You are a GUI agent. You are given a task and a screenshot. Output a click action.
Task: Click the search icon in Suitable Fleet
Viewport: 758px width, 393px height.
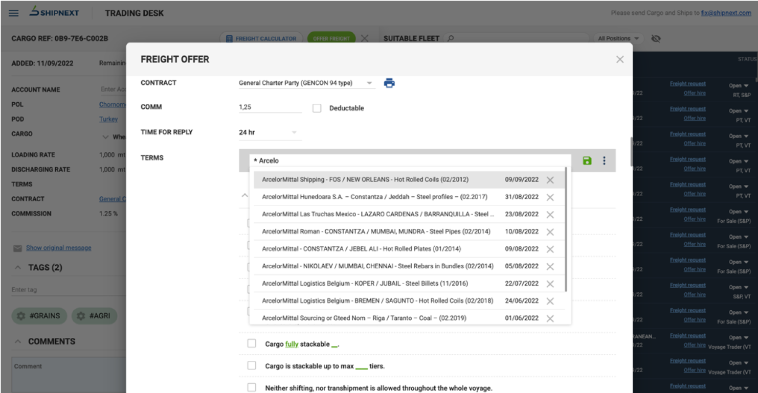(x=451, y=38)
